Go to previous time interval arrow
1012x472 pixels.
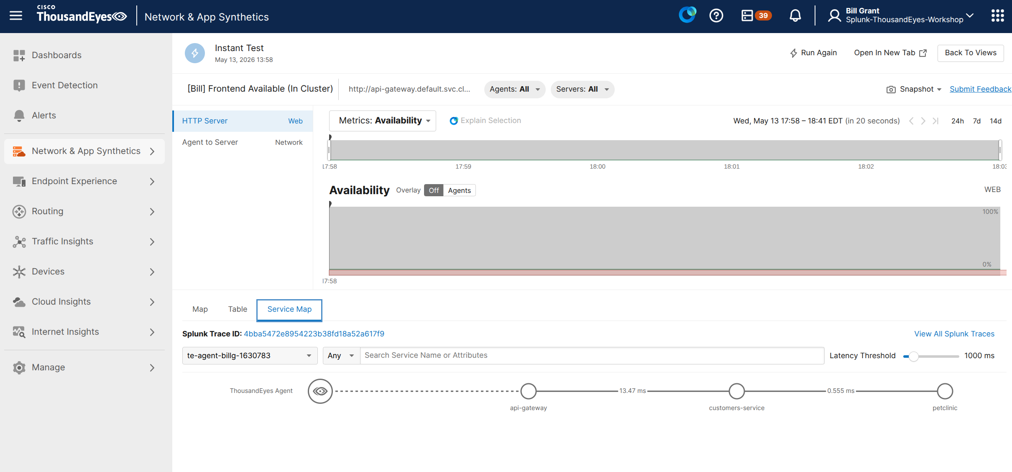coord(911,121)
